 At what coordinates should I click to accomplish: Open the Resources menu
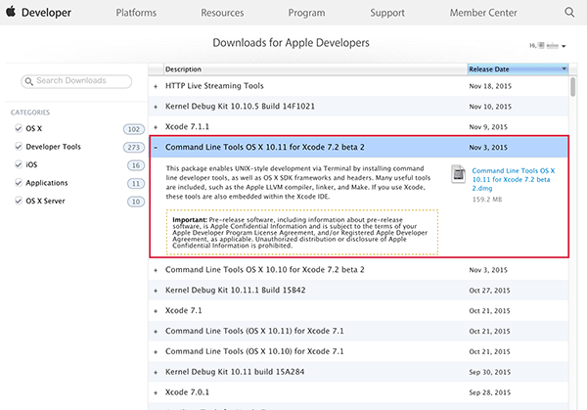pyautogui.click(x=222, y=13)
